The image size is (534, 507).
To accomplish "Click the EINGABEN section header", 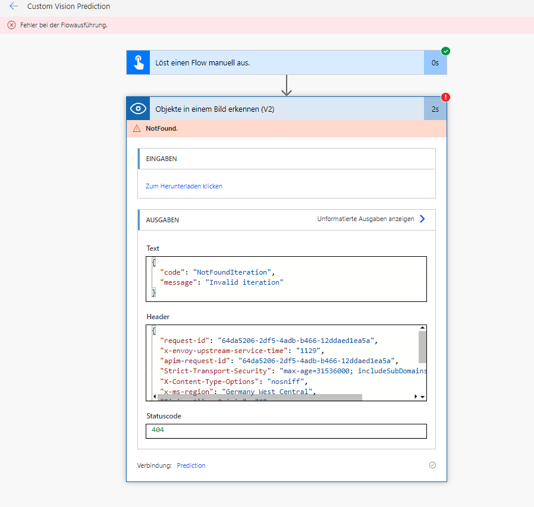I will 287,159.
